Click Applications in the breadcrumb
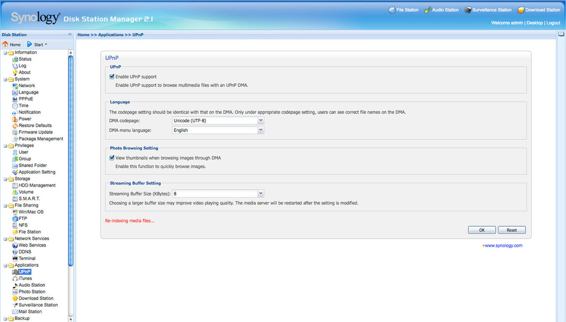566x322 pixels. tap(111, 35)
